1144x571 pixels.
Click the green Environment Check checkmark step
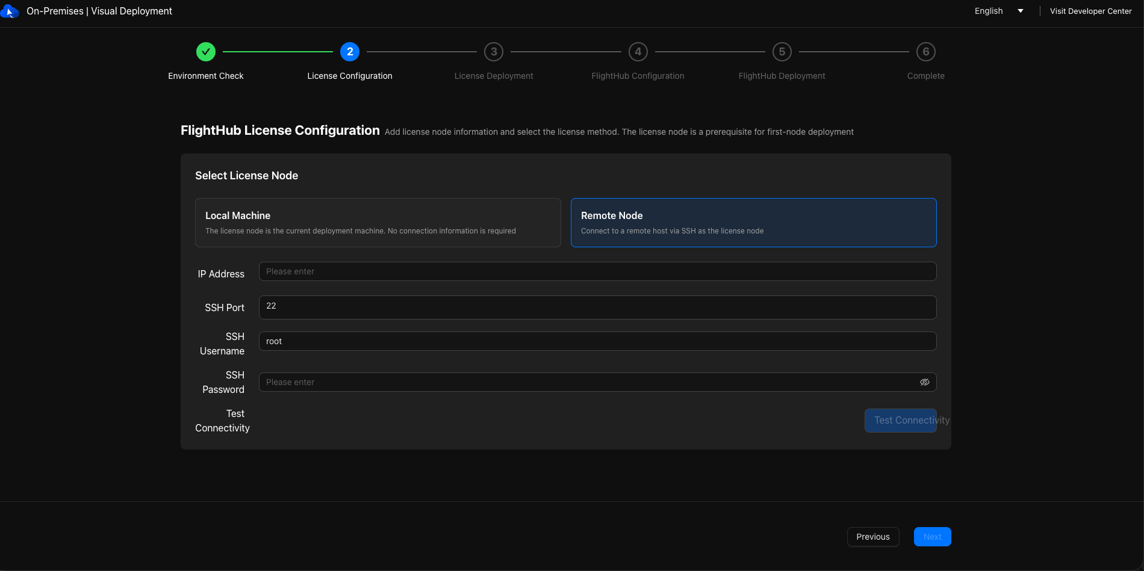point(206,52)
